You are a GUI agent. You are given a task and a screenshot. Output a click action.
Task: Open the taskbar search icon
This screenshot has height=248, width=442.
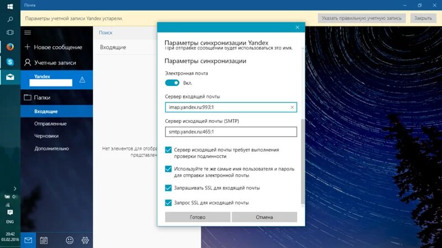pos(10,19)
